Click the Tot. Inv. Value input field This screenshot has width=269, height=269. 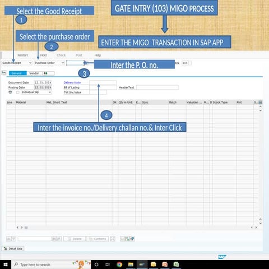click(x=98, y=92)
